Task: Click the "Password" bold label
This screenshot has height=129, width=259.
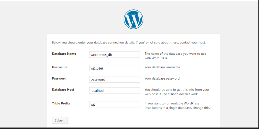Action: pos(59,78)
